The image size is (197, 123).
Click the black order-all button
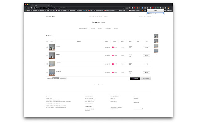[x=135, y=79]
